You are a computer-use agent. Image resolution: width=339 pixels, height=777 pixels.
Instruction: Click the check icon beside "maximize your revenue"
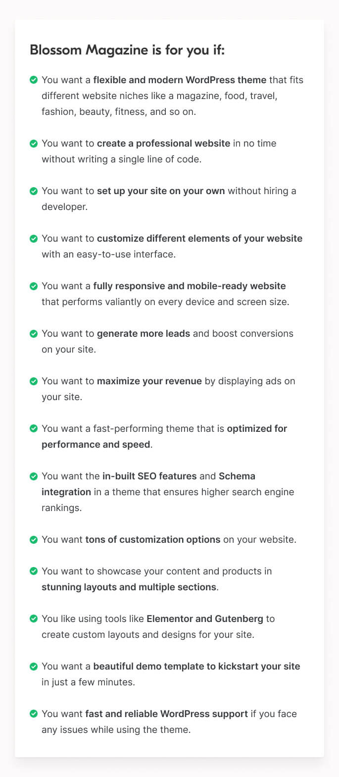point(34,381)
